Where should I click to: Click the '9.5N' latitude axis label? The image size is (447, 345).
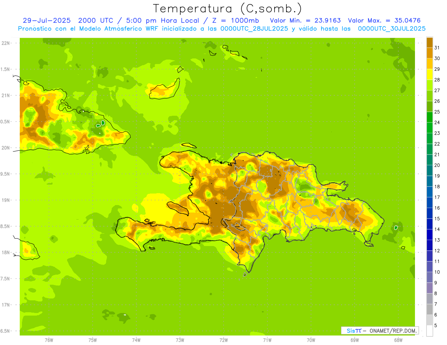point(6,174)
